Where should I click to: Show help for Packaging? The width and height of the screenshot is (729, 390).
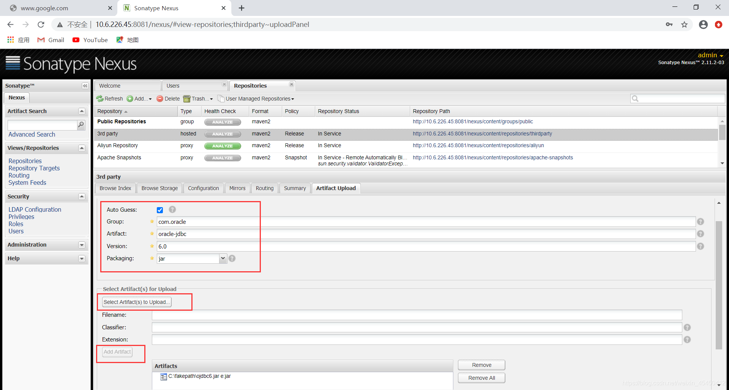[x=232, y=258]
